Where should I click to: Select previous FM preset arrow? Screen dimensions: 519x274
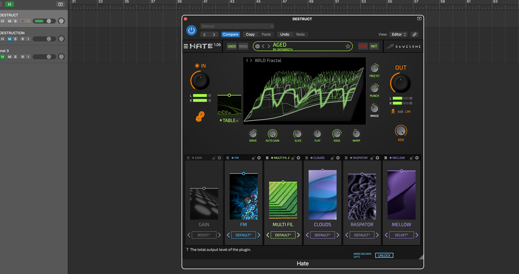click(x=228, y=235)
